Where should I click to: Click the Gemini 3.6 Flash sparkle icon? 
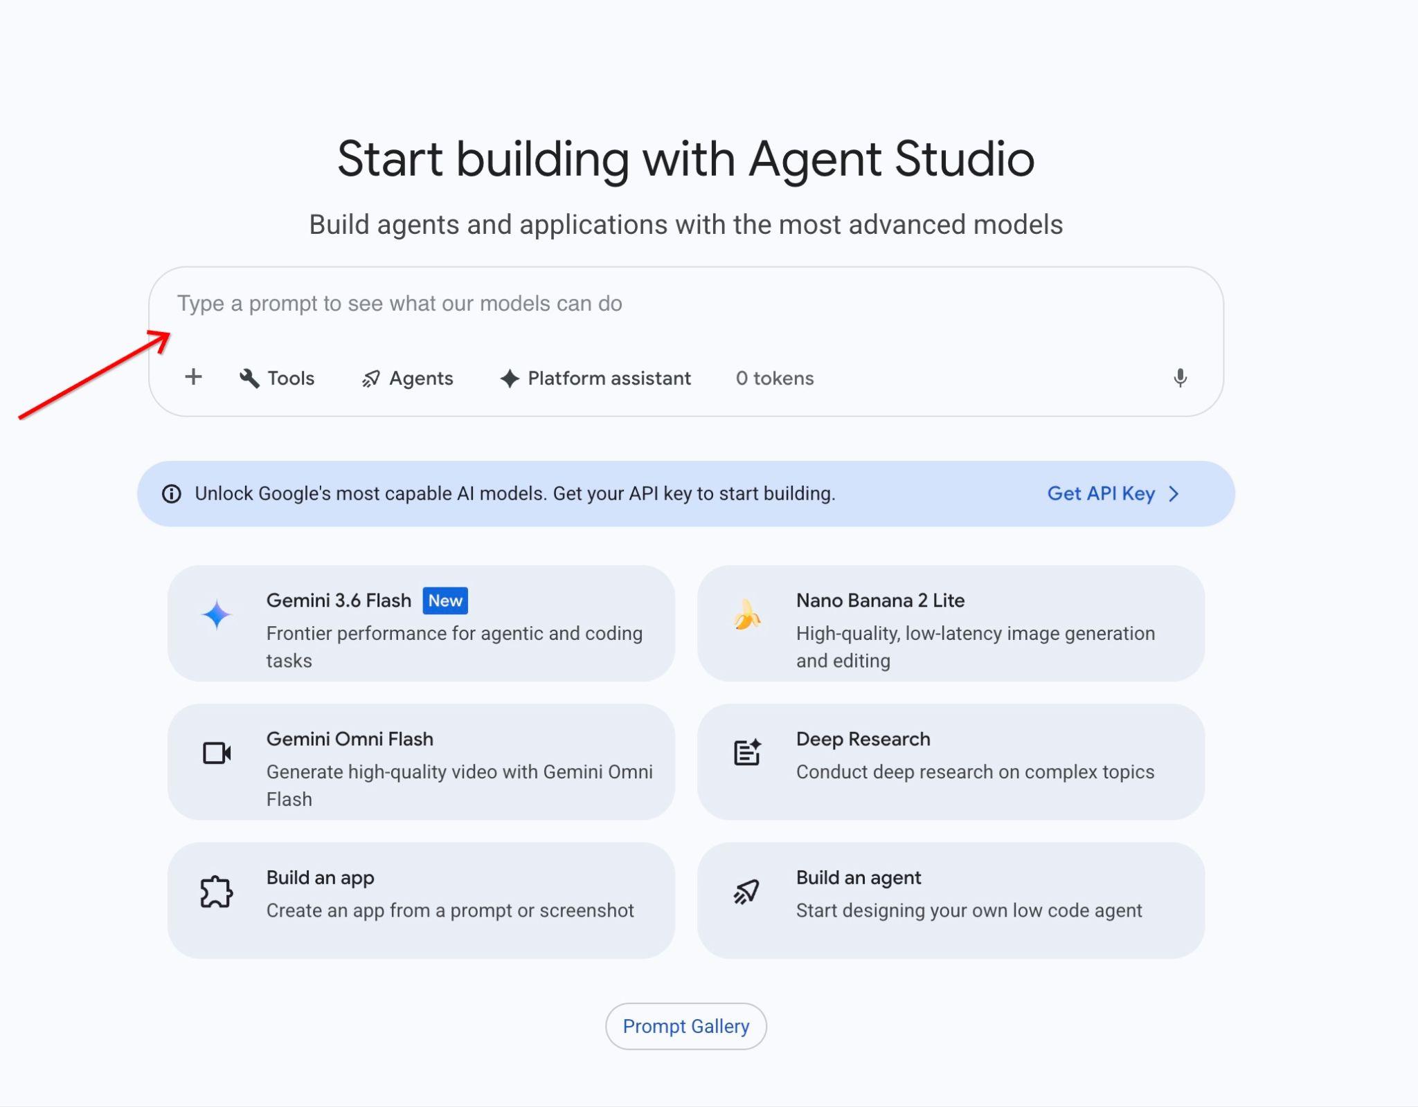pos(217,614)
